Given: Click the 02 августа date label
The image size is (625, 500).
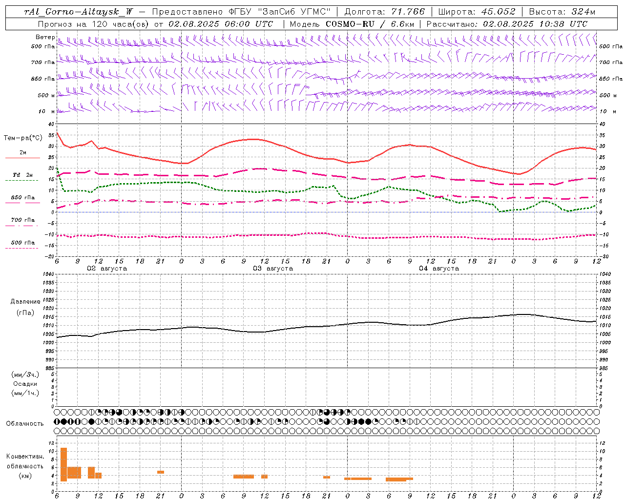Looking at the screenshot, I should 107,269.
